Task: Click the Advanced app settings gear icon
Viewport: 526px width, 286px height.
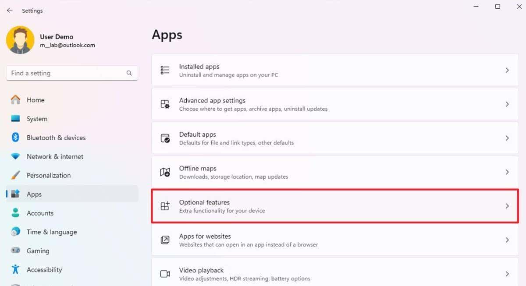Action: pyautogui.click(x=165, y=104)
